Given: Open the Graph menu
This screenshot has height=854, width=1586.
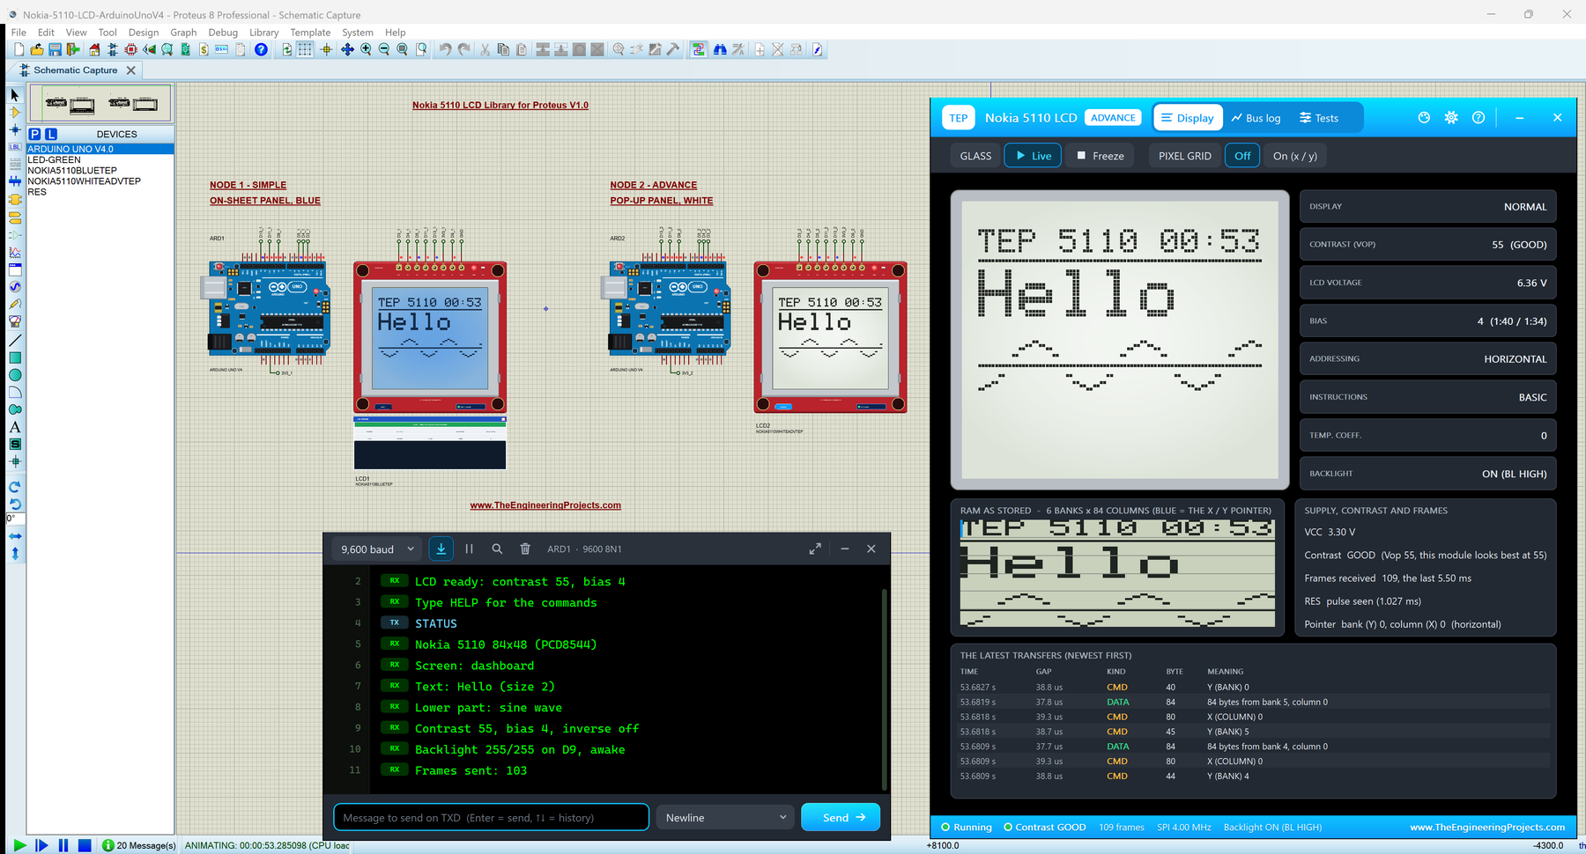Looking at the screenshot, I should point(183,33).
